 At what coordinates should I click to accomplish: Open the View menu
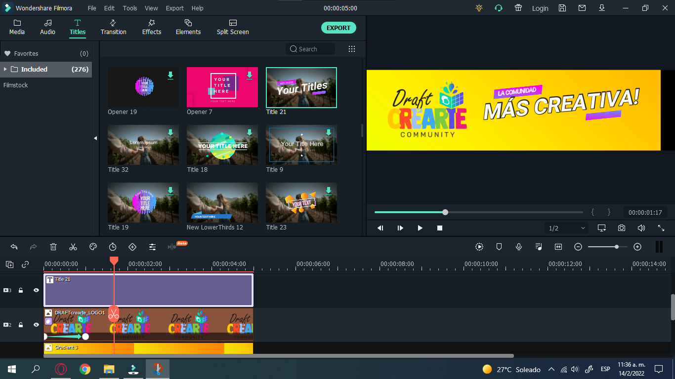(x=151, y=8)
